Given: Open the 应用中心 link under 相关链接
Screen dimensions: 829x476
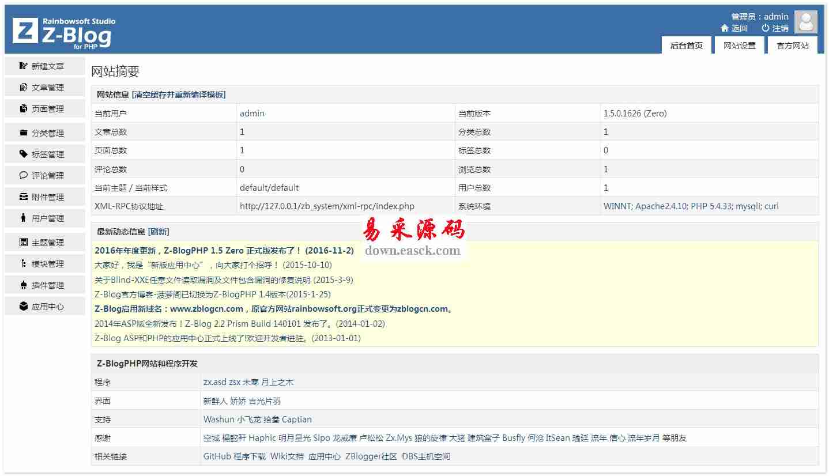Looking at the screenshot, I should (325, 456).
